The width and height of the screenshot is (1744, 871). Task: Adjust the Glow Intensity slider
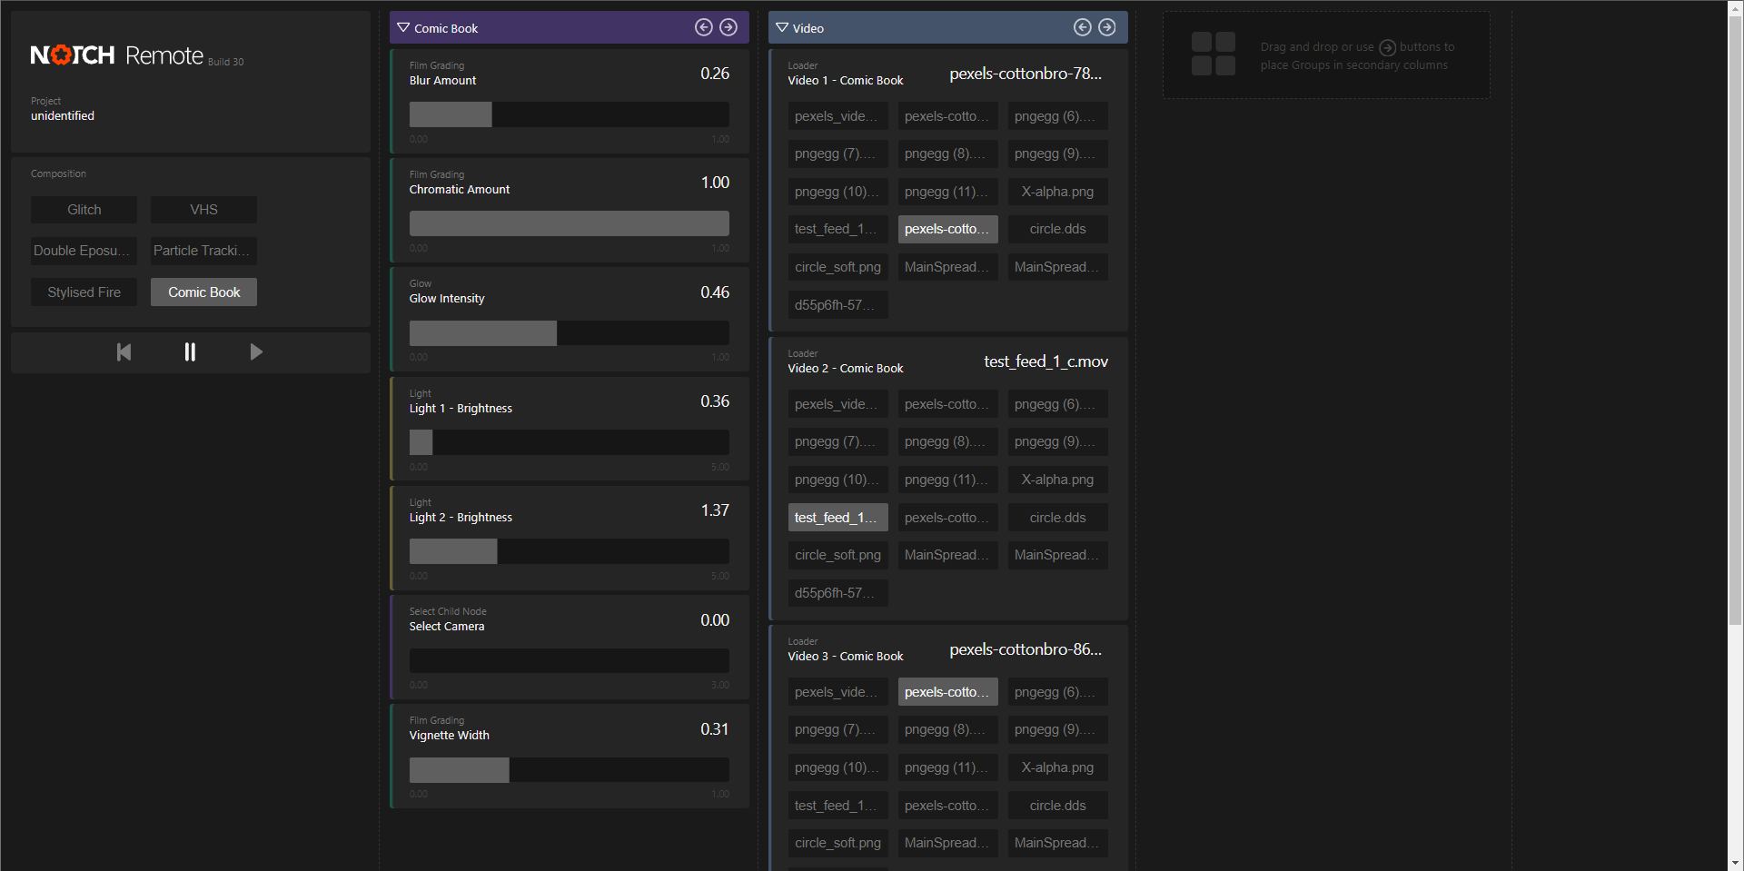tap(568, 332)
